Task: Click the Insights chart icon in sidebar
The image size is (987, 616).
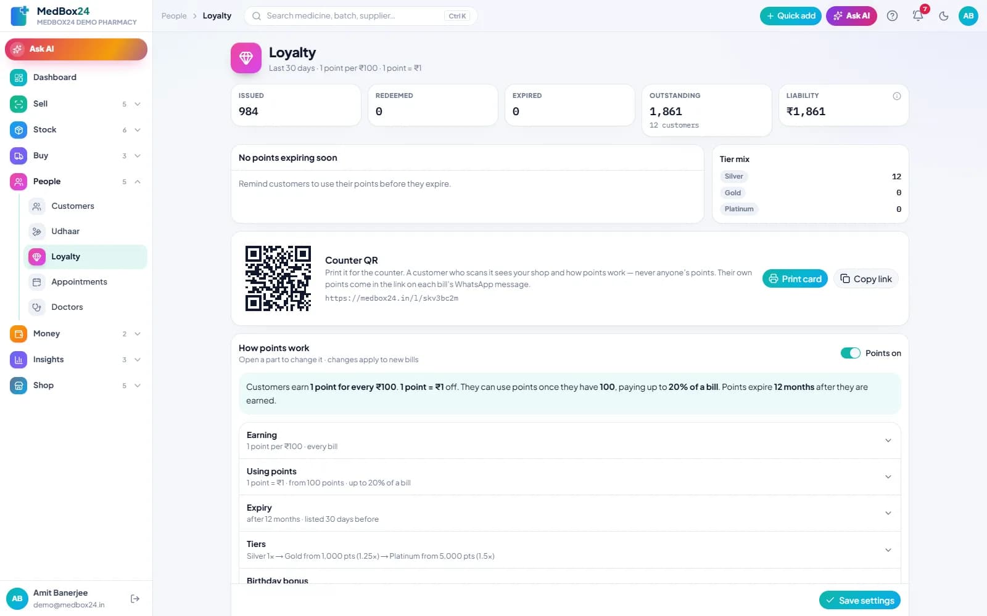Action: pos(19,360)
